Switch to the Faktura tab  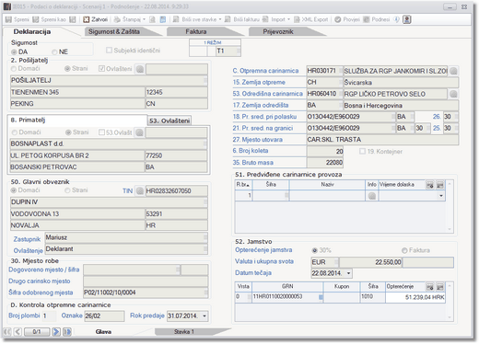tap(196, 31)
